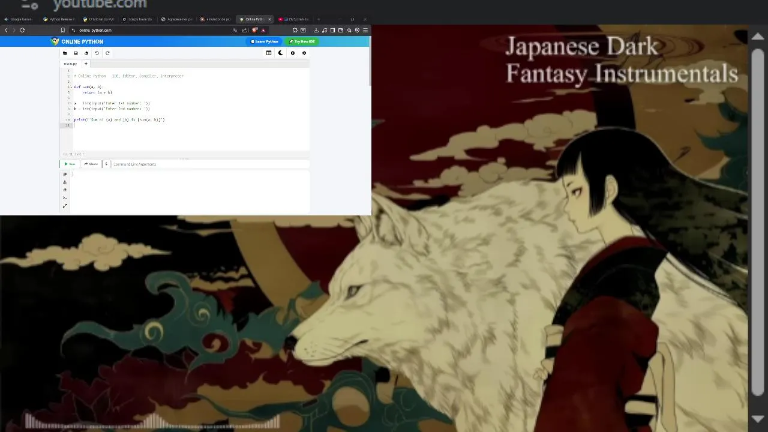Open the media control music note icon

[x=325, y=30]
